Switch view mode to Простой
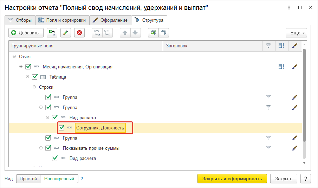 tap(28, 179)
